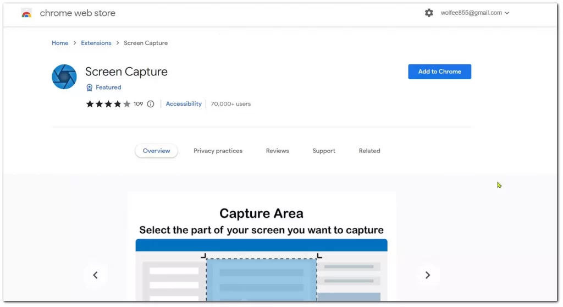This screenshot has height=307, width=563.
Task: Open the Extensions breadcrumb link
Action: [x=96, y=43]
